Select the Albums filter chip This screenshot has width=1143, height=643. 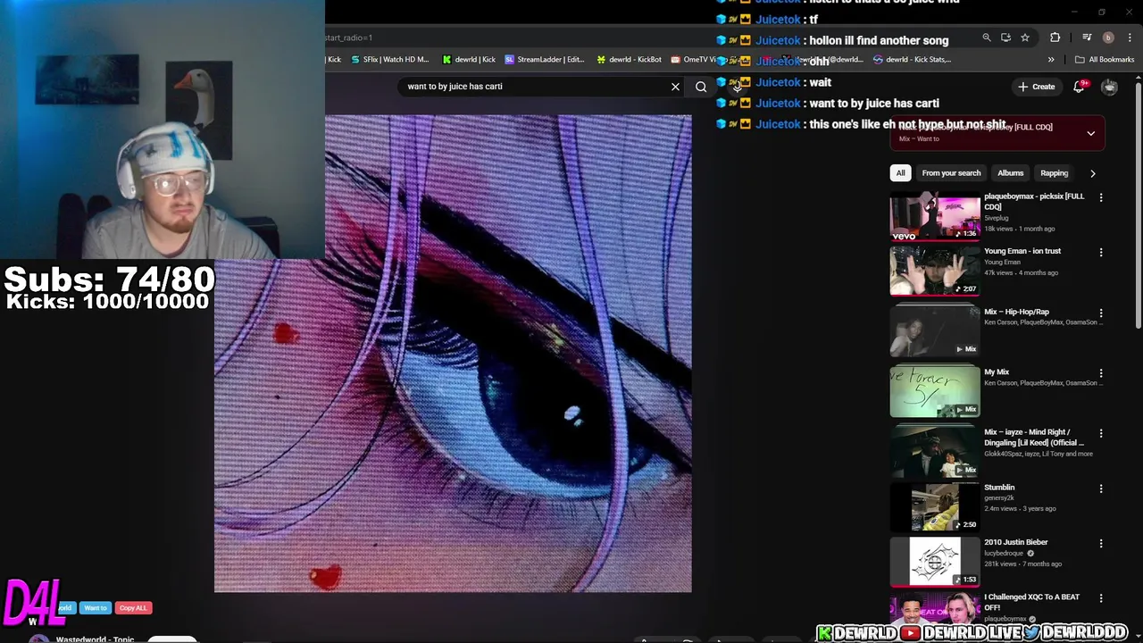1010,173
